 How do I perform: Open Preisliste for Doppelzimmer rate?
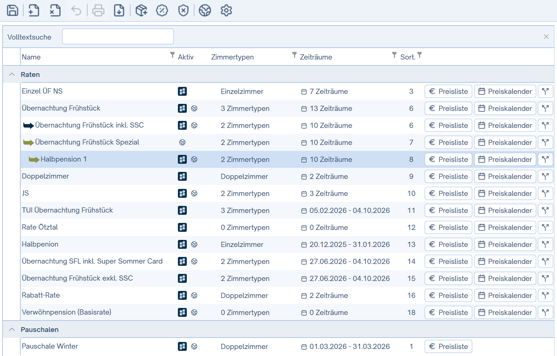(448, 176)
